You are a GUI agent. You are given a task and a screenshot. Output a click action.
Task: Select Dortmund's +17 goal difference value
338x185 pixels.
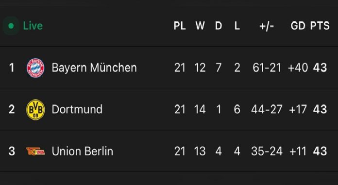(298, 110)
